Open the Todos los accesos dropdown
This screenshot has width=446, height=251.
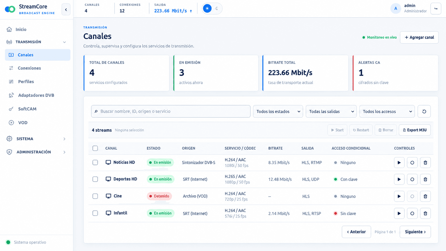(x=387, y=111)
